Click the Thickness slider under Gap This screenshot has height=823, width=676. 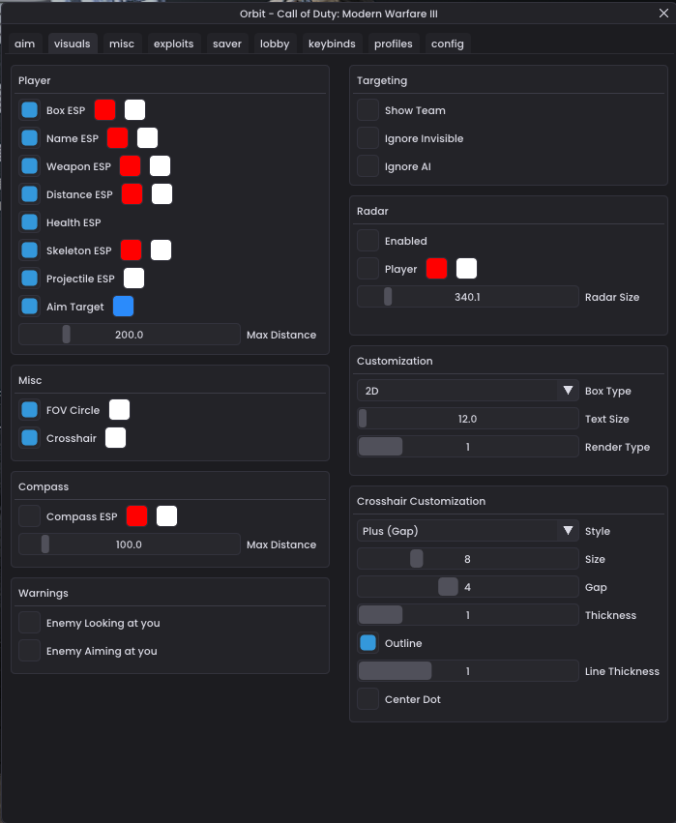click(x=468, y=615)
